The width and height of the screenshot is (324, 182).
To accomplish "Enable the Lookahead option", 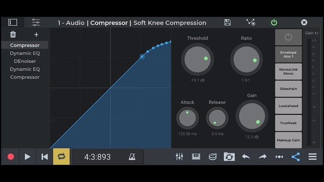I will pos(288,106).
